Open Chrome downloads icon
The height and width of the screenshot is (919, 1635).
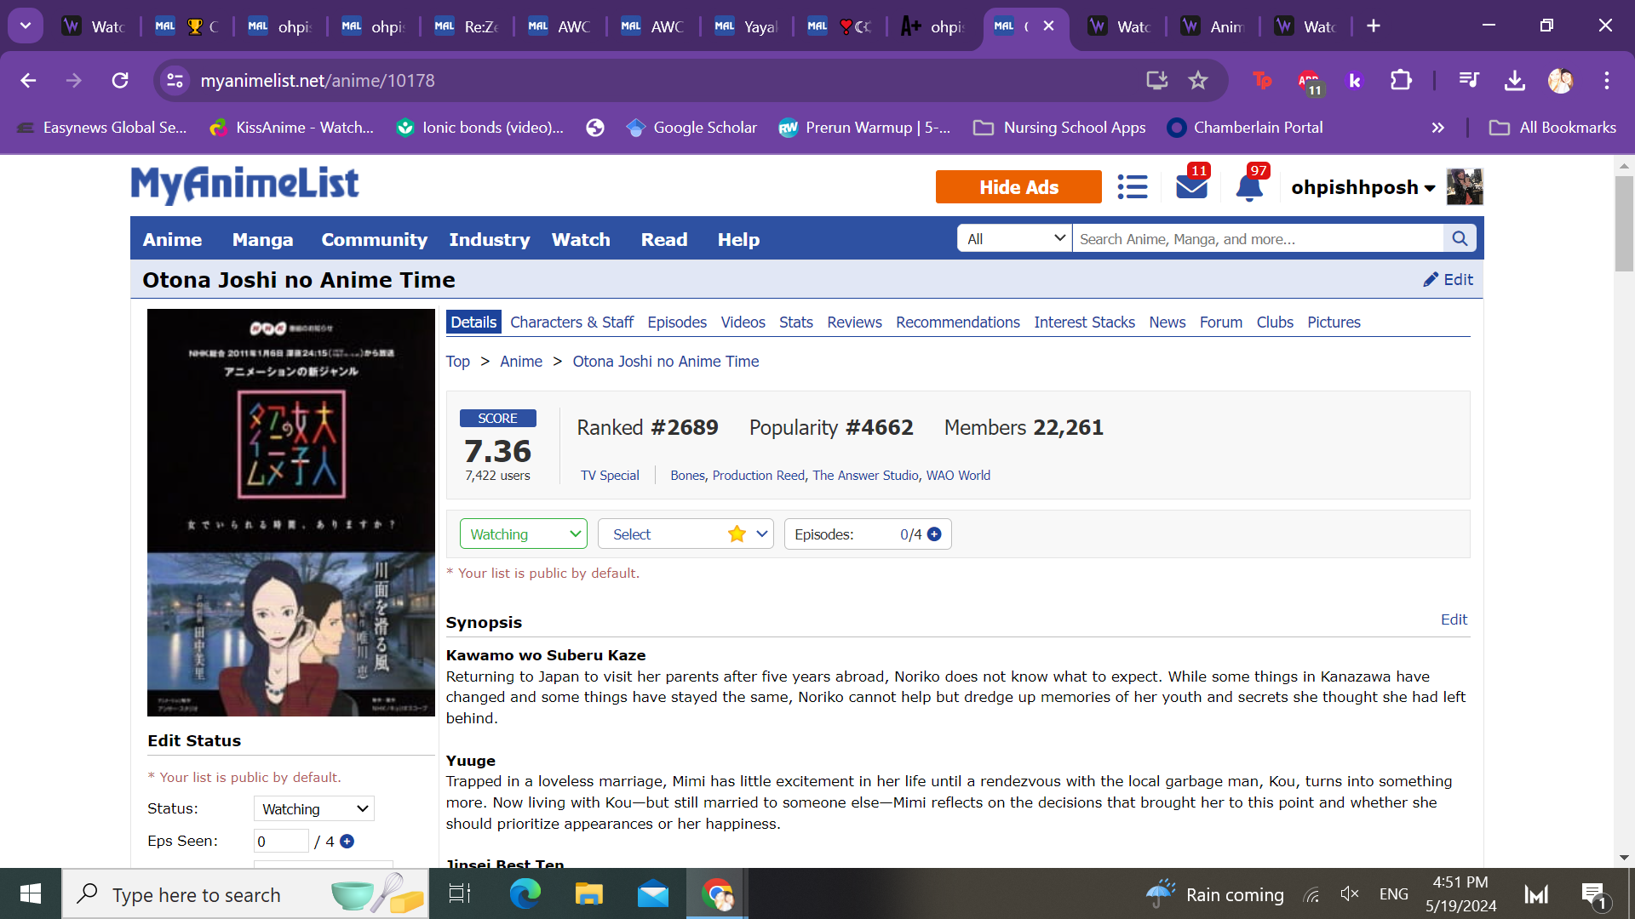coord(1514,81)
